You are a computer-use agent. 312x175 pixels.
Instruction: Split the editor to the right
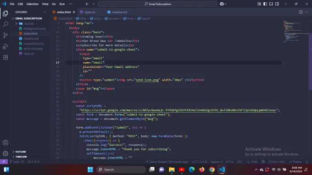coord(301,12)
